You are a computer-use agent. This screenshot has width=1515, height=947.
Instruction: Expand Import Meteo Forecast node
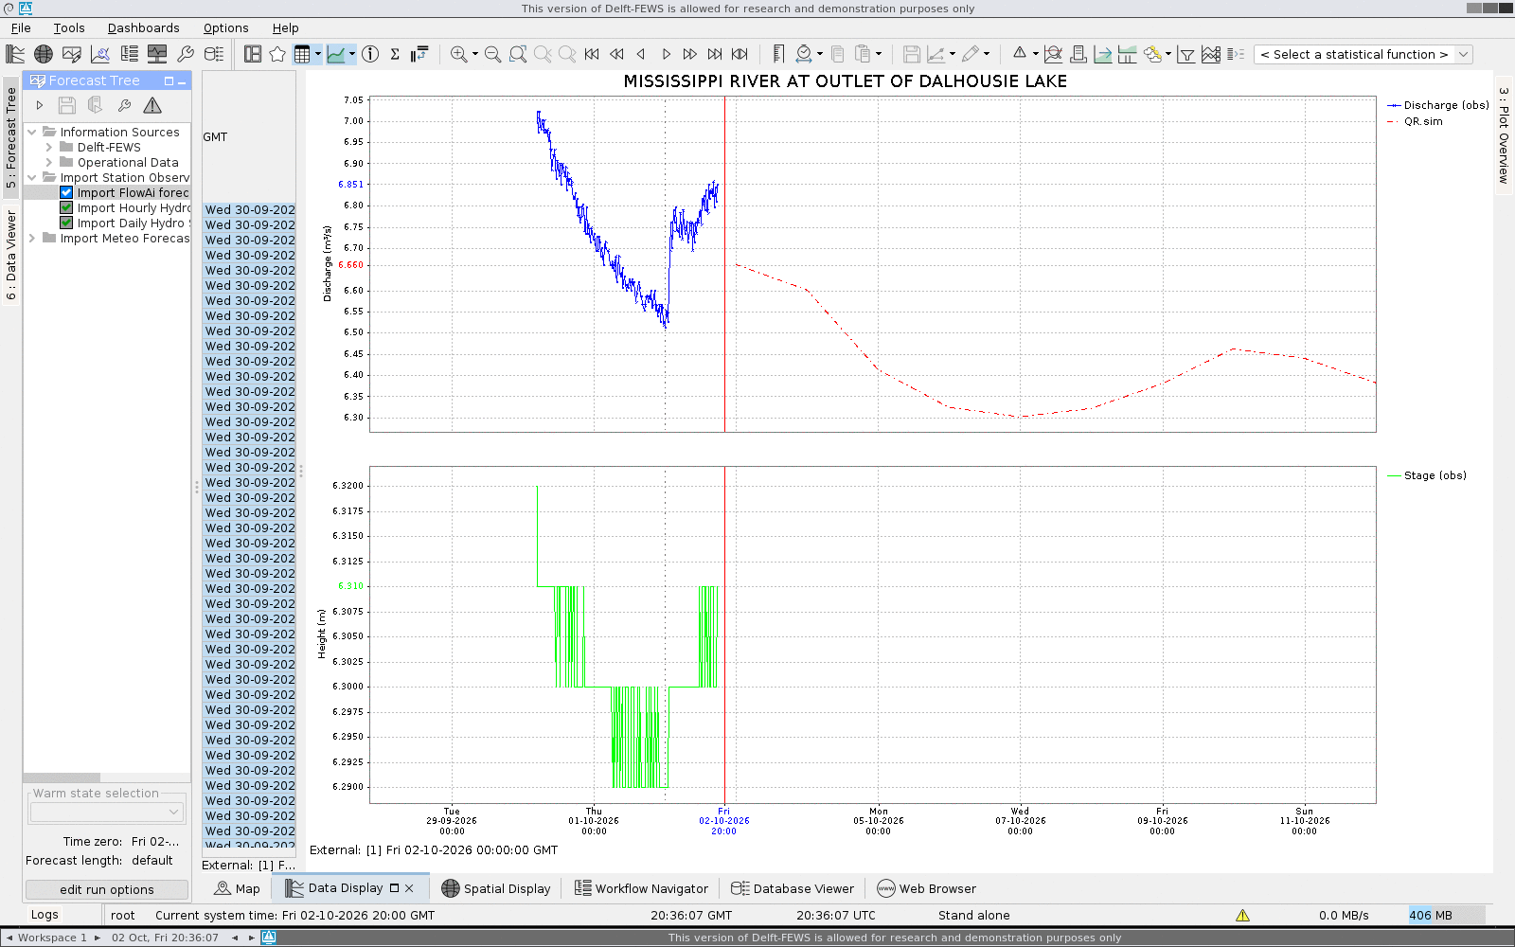click(32, 238)
